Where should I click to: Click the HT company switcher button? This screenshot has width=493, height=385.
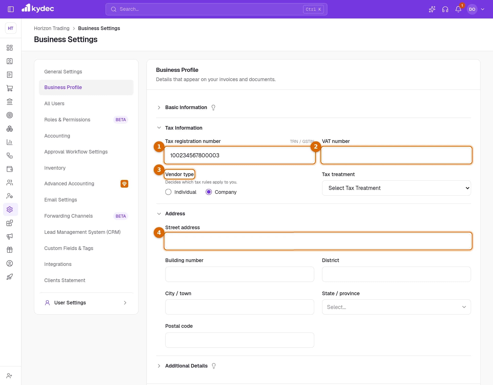coord(11,28)
